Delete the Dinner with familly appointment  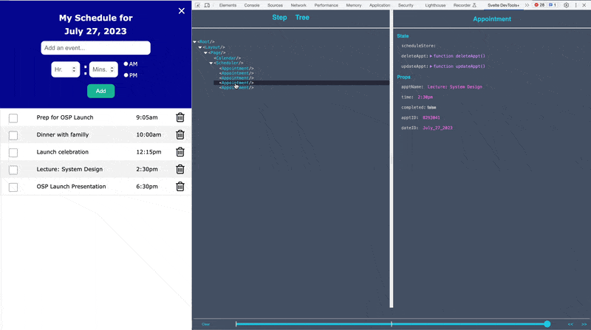pyautogui.click(x=180, y=134)
